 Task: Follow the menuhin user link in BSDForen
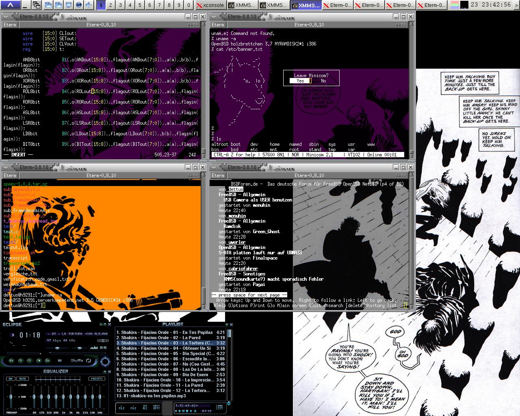[x=237, y=216]
